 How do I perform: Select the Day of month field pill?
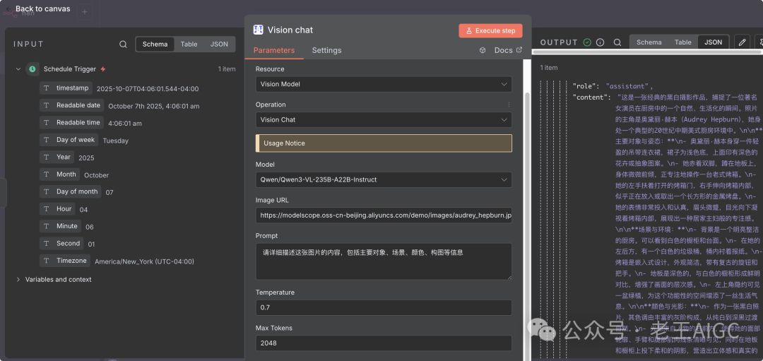[71, 191]
